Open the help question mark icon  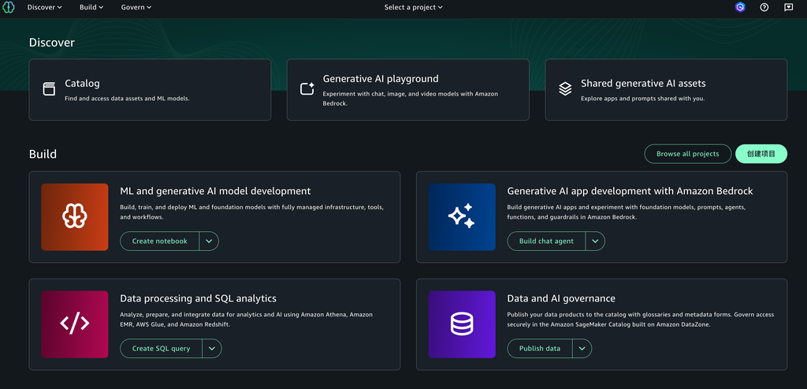tap(764, 7)
